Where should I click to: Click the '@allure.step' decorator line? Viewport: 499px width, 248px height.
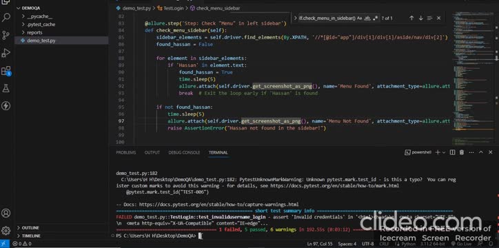click(216, 23)
